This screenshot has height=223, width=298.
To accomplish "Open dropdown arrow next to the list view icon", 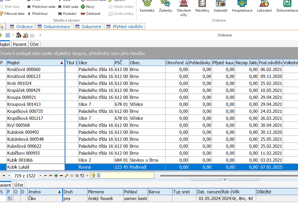I will (13, 35).
